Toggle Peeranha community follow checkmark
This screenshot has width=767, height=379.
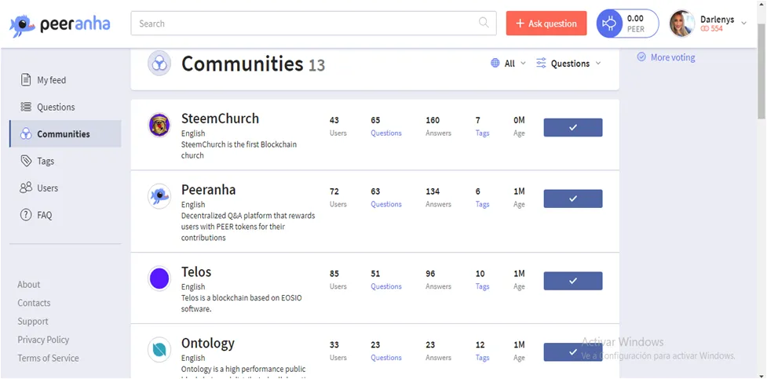coord(573,199)
